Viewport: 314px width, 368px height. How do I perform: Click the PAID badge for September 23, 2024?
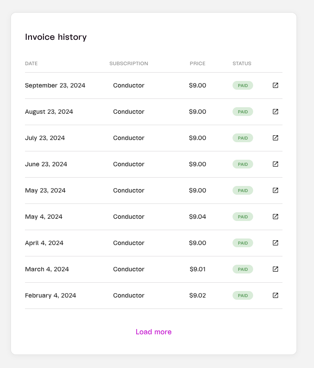pos(243,85)
